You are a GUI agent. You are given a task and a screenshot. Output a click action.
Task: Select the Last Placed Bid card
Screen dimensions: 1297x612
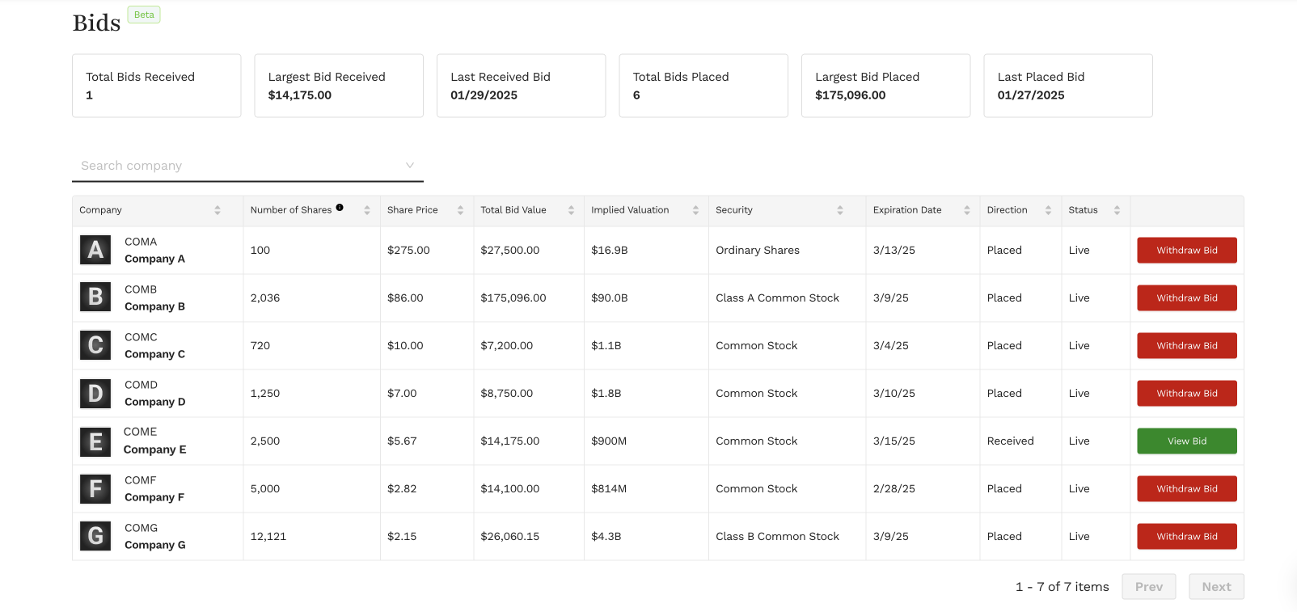[x=1068, y=86]
